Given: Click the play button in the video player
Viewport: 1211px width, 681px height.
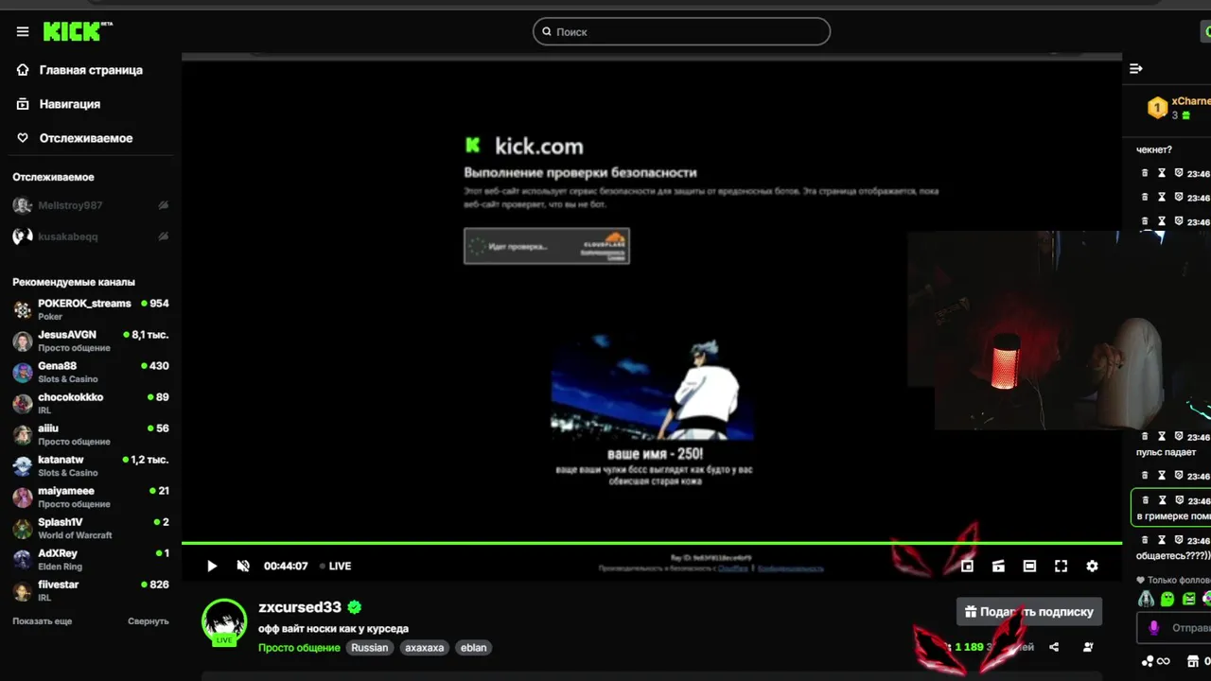Looking at the screenshot, I should (x=212, y=566).
